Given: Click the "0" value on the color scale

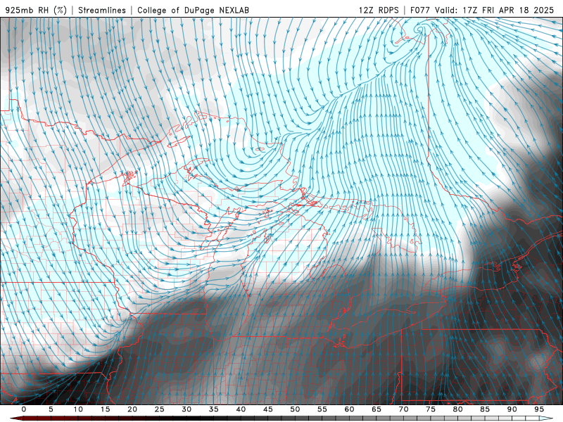Looking at the screenshot, I should (24, 409).
